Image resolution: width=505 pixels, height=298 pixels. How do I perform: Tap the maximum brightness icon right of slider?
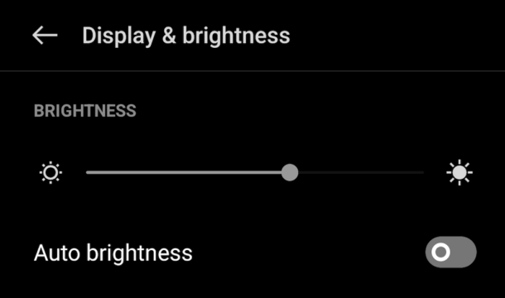(459, 173)
